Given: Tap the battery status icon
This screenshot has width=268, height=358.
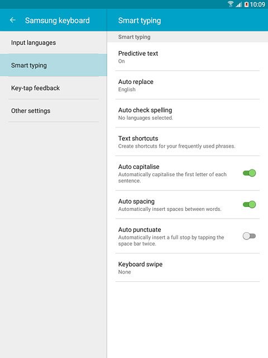Looking at the screenshot, I should point(246,4).
